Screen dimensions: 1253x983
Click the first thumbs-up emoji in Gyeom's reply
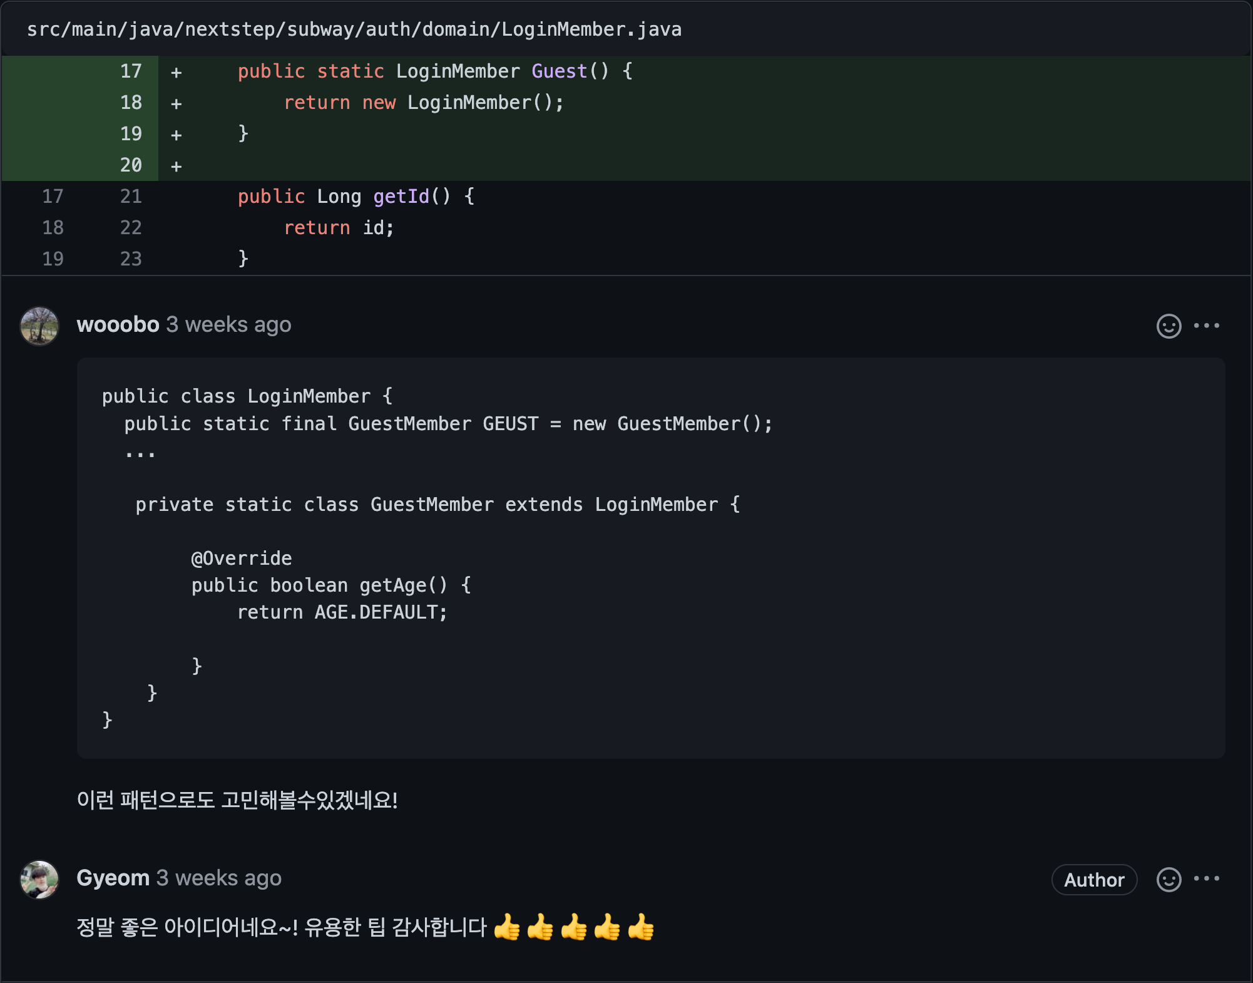tap(506, 927)
